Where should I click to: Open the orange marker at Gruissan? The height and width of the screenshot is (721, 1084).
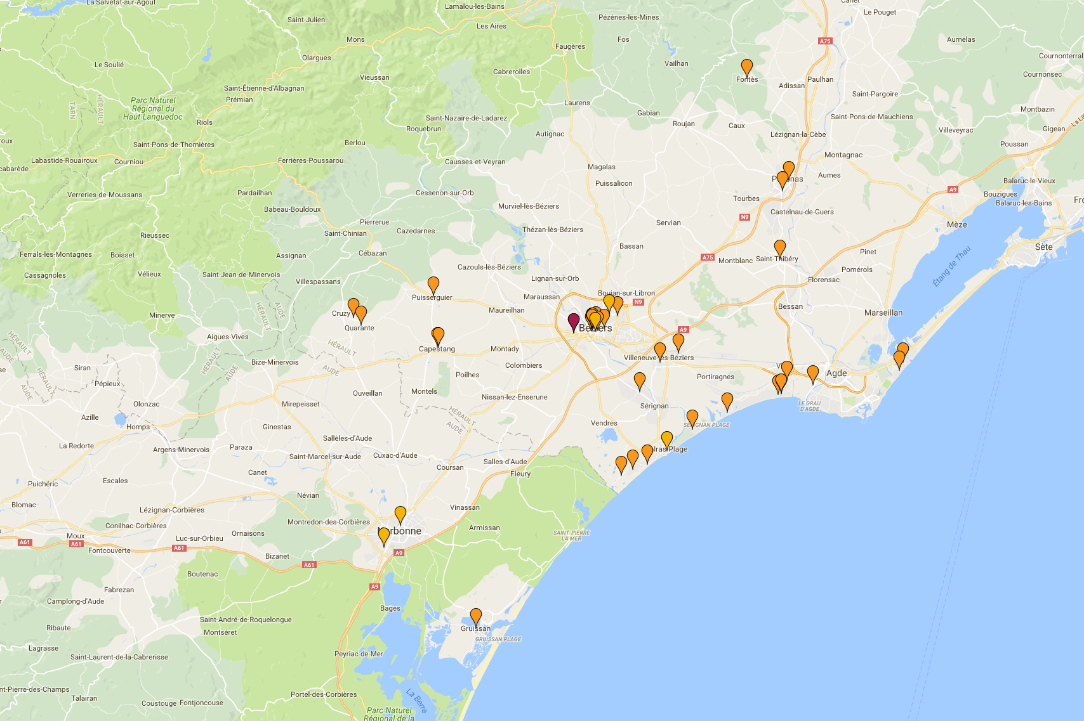pyautogui.click(x=475, y=616)
